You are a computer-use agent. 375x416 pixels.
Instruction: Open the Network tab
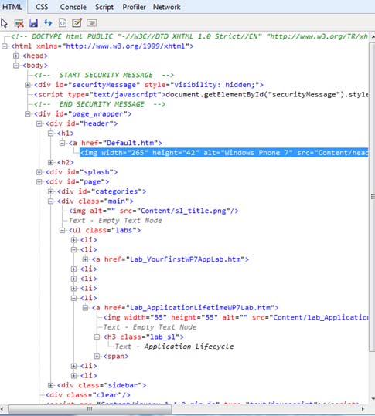click(167, 7)
